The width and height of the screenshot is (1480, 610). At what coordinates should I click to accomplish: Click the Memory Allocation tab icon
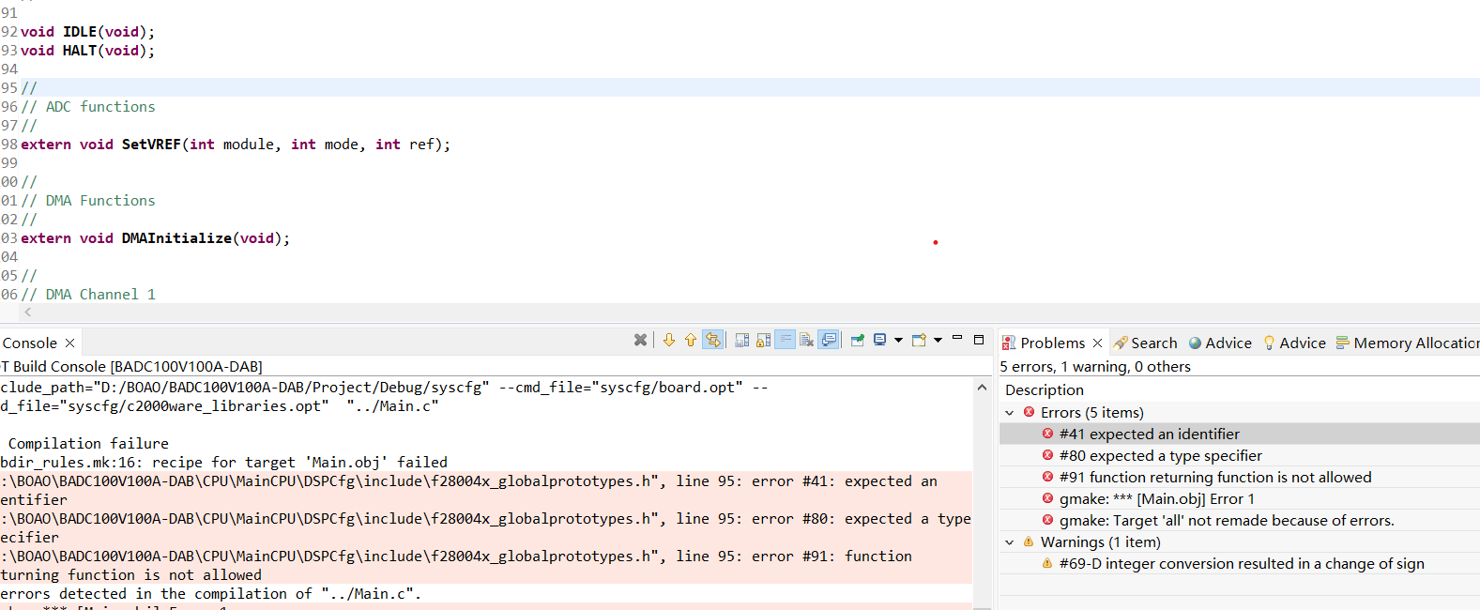(x=1343, y=343)
